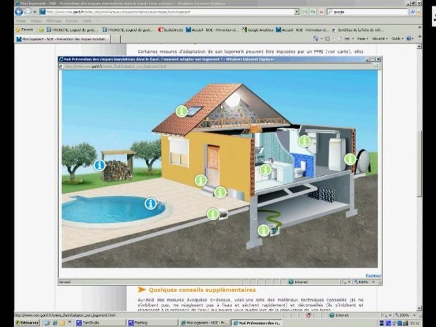436x327 pixels.
Task: Click the red Stop loading icon
Action: click(322, 12)
